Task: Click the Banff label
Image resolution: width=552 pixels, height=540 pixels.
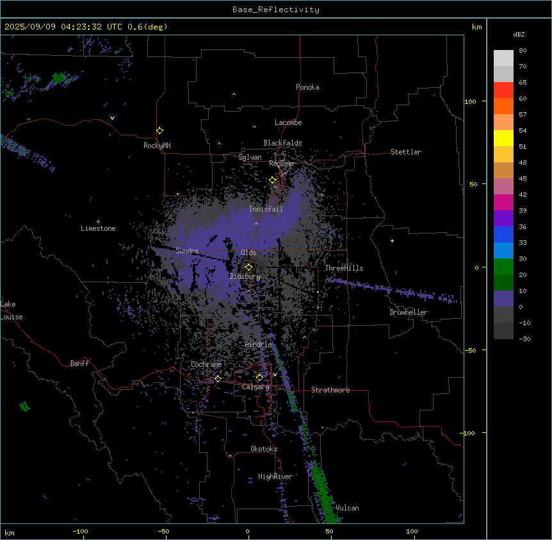Action: [x=79, y=364]
